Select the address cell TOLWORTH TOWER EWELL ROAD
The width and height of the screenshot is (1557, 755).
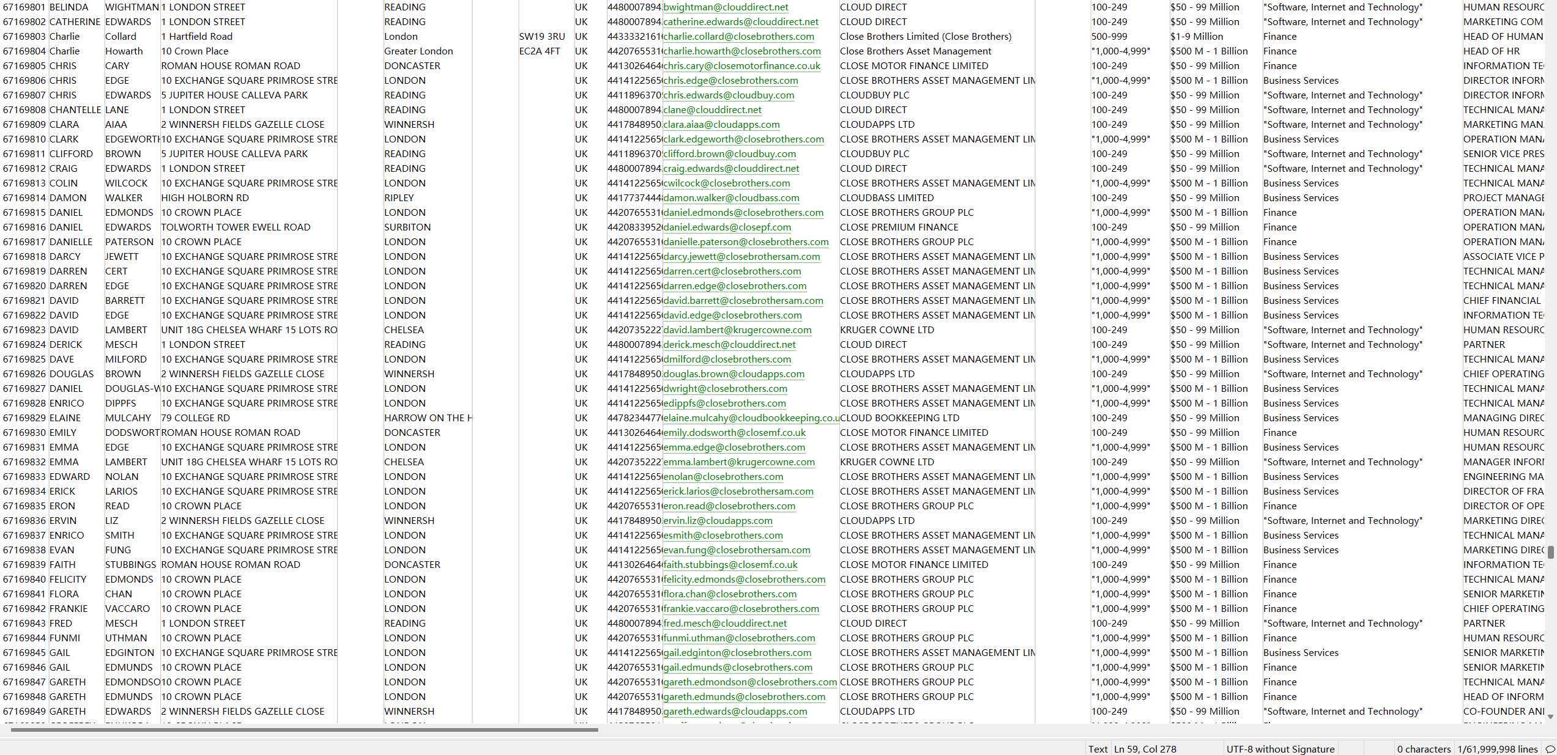236,227
